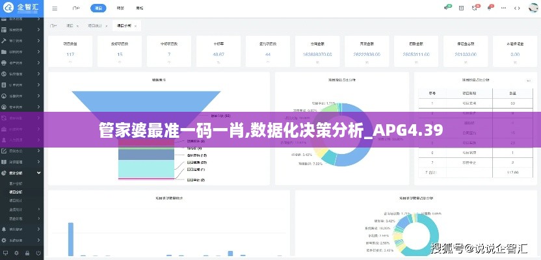The image size is (541, 260).
Task: Click the pie chart icon in the sidebar
Action: click(x=4, y=173)
